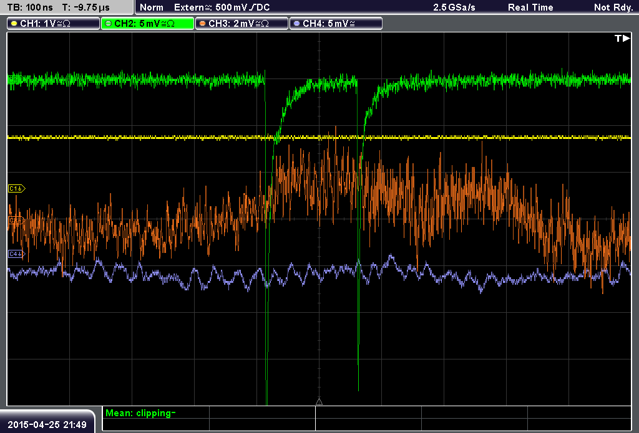Click the TB: 100 ns timebase readout
639x433 pixels.
(x=30, y=7)
